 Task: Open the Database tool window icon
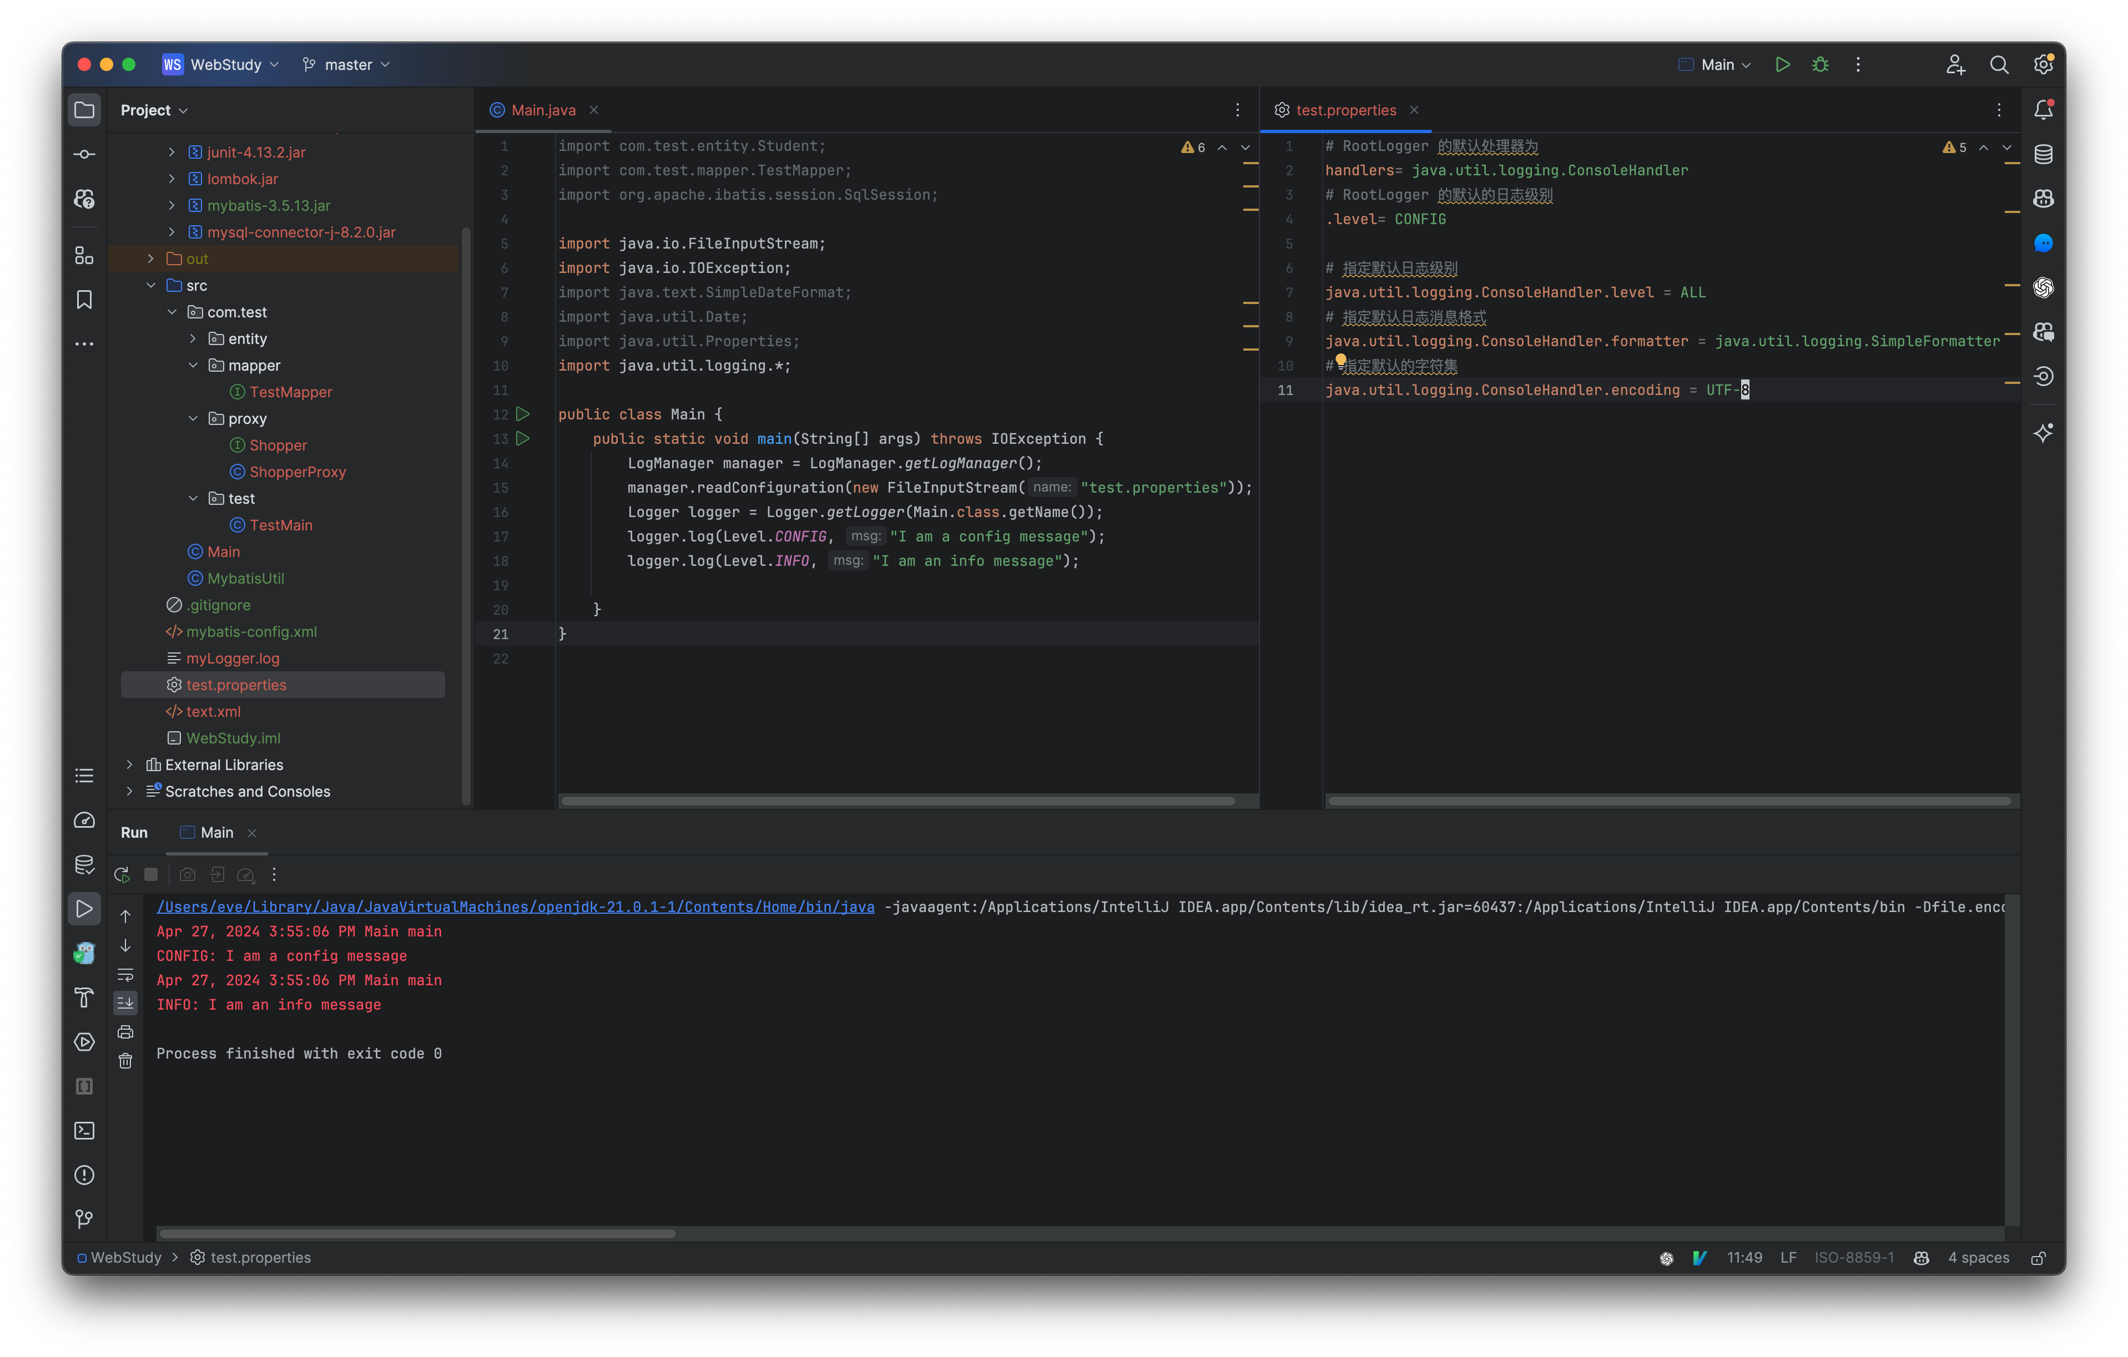click(2043, 154)
